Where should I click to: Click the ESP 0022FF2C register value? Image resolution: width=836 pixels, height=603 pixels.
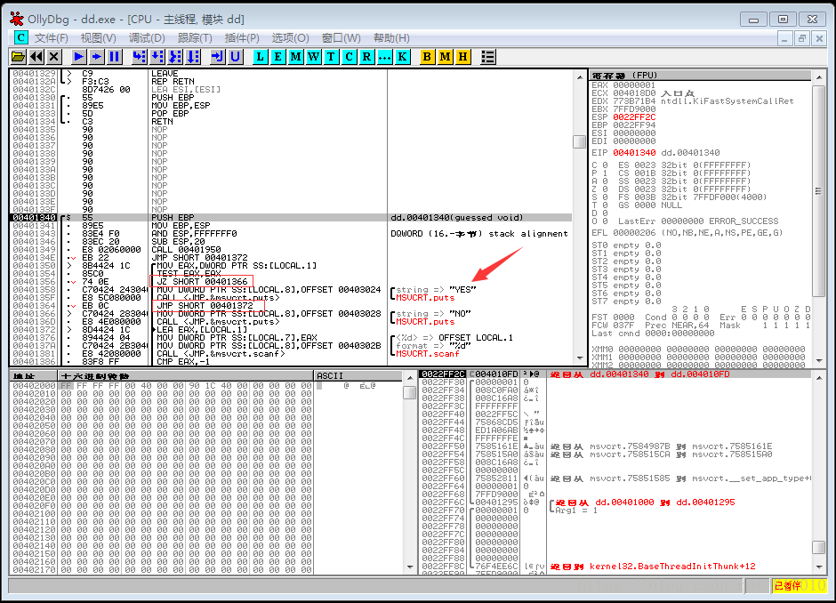pos(634,117)
